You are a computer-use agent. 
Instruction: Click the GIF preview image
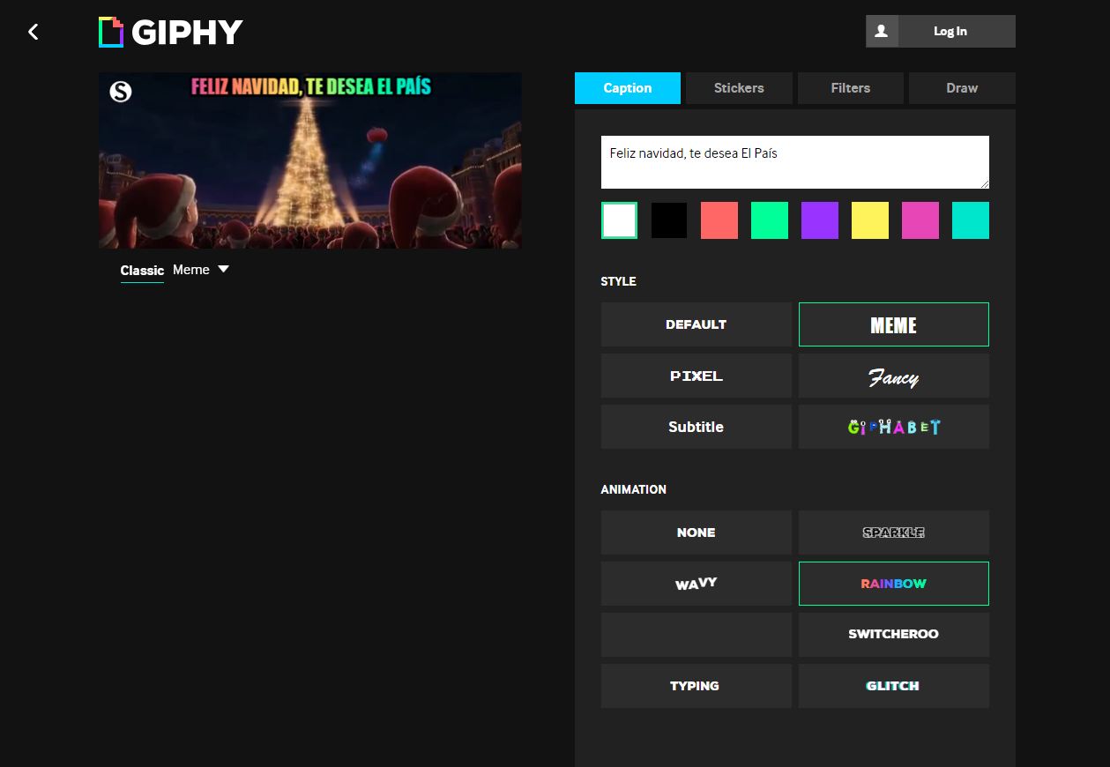310,160
